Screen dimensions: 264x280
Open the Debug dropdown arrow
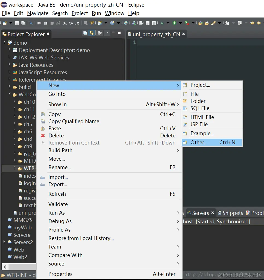[x=168, y=23]
